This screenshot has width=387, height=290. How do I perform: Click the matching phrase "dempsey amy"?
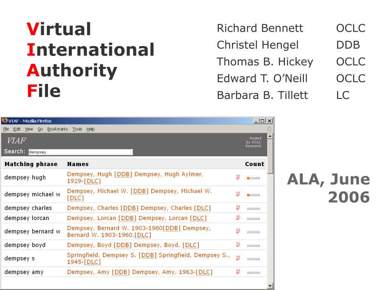tap(24, 272)
